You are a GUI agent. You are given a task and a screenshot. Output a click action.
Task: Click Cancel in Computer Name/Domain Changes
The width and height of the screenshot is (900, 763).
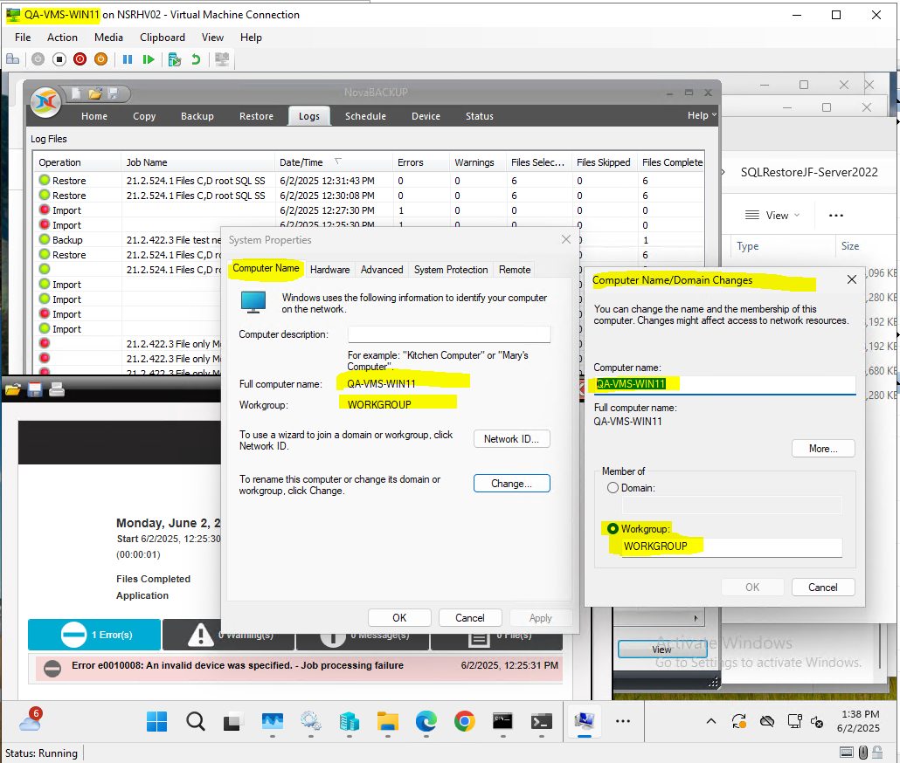(823, 587)
